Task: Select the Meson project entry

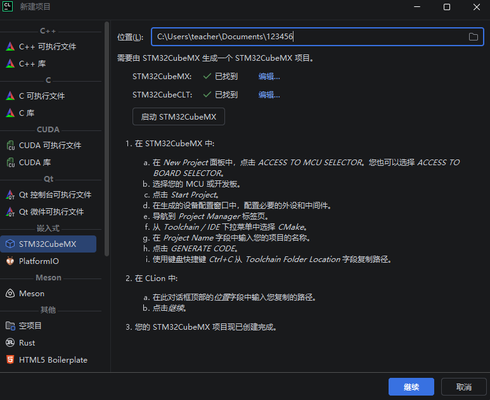Action: coord(48,293)
